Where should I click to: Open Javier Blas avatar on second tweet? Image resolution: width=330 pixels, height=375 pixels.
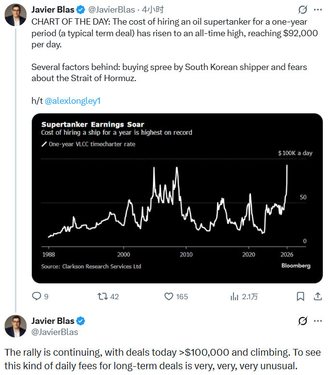click(x=15, y=326)
